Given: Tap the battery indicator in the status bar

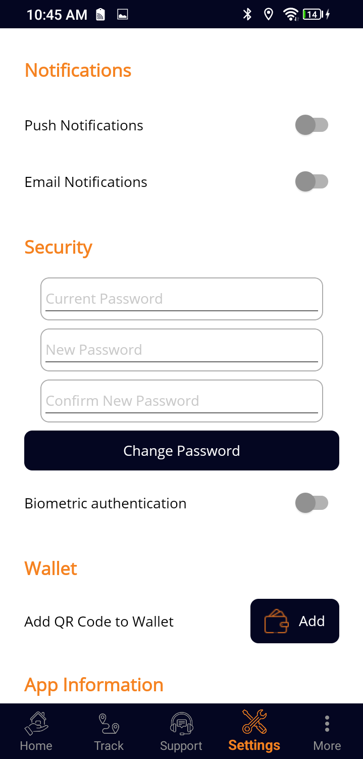Looking at the screenshot, I should point(314,14).
